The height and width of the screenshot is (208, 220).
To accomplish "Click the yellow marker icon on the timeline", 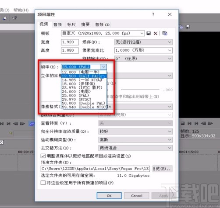I will pos(11,133).
